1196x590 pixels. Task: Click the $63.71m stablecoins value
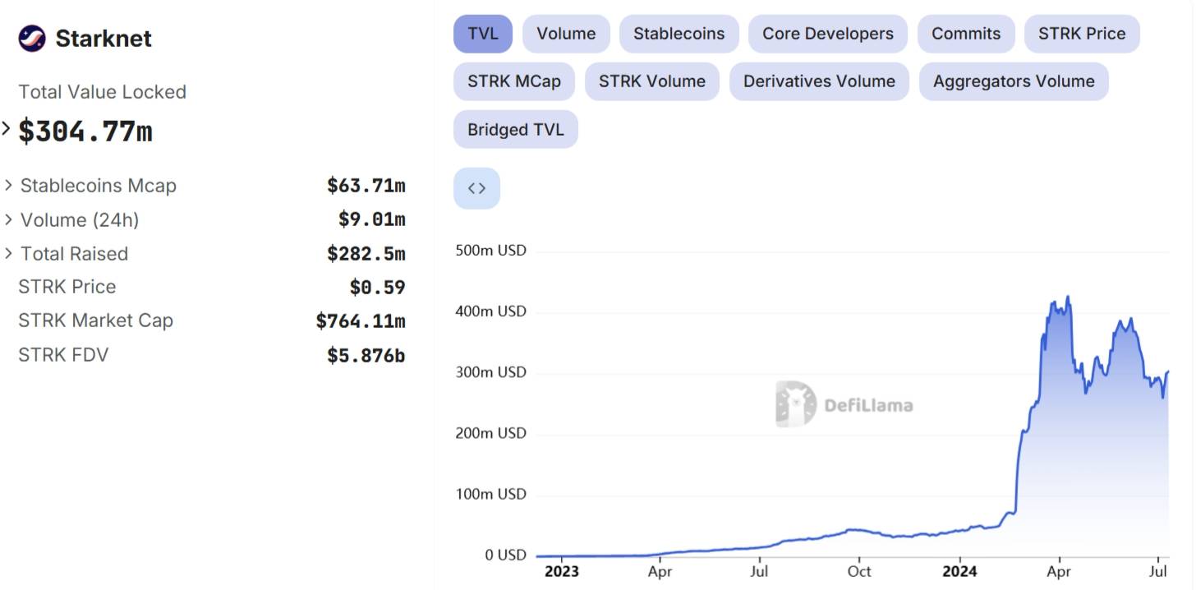coord(366,186)
